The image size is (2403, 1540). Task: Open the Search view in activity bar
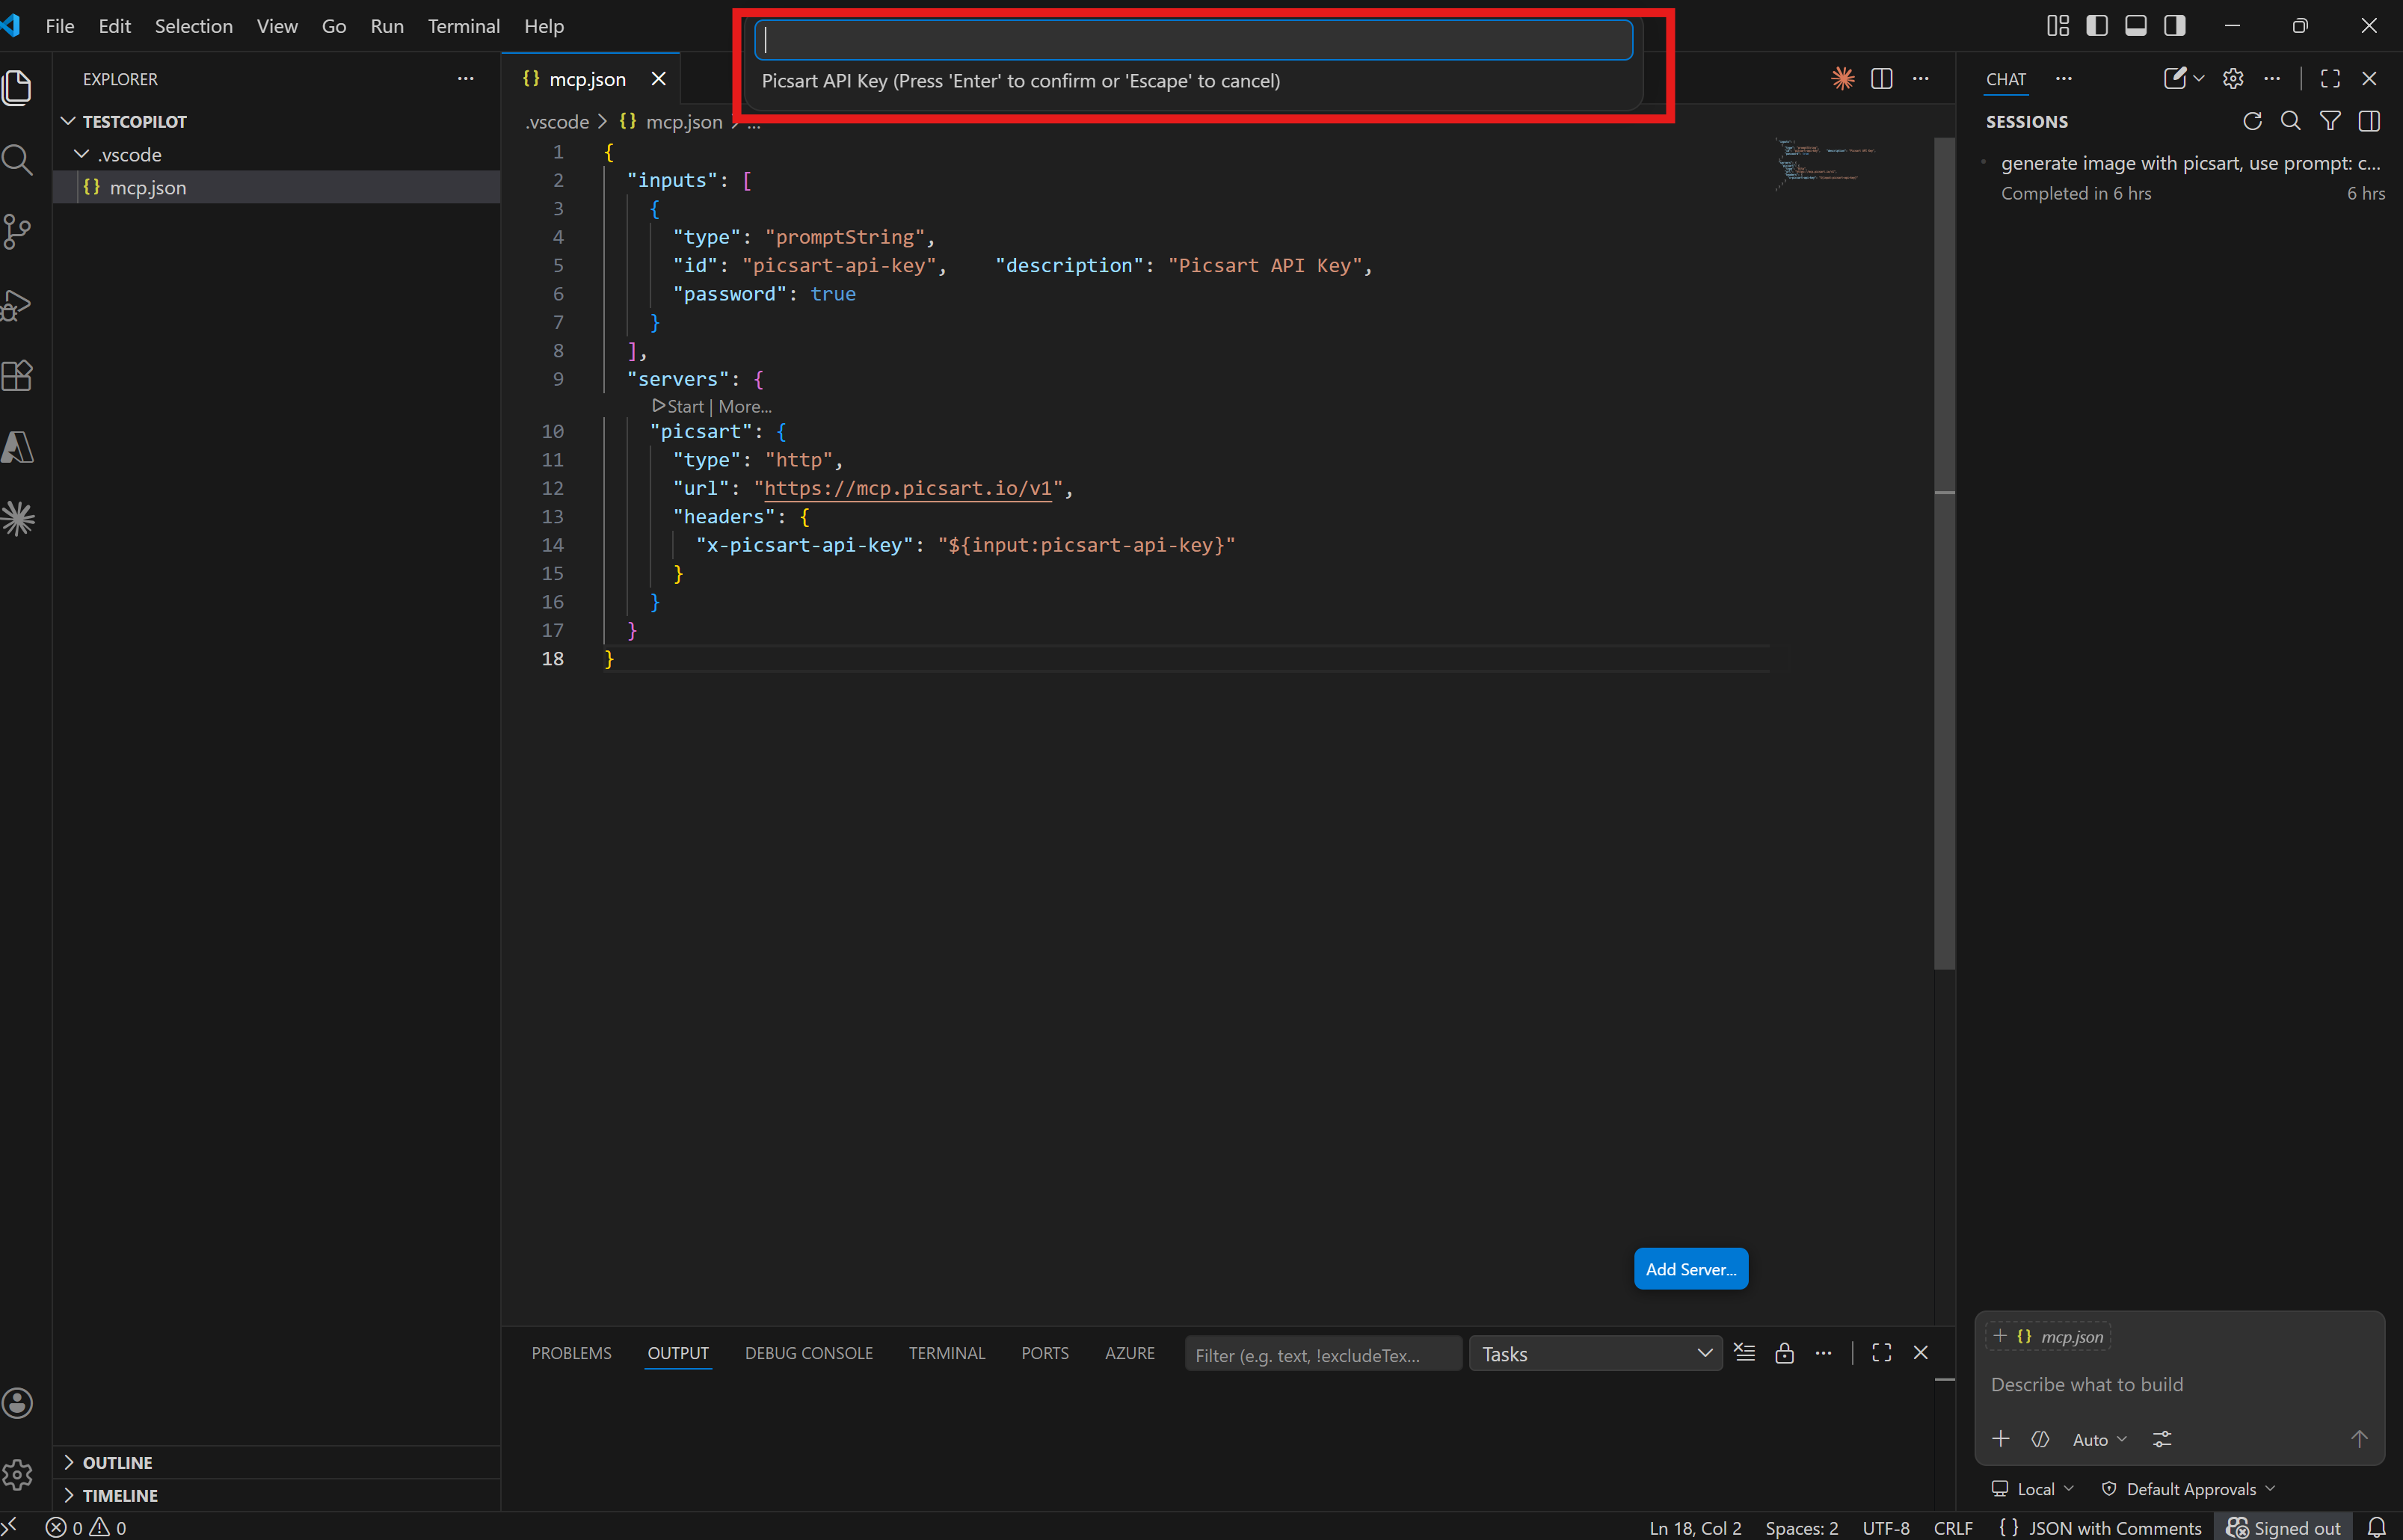tap(18, 160)
